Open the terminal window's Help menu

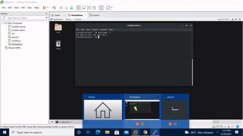point(110,29)
